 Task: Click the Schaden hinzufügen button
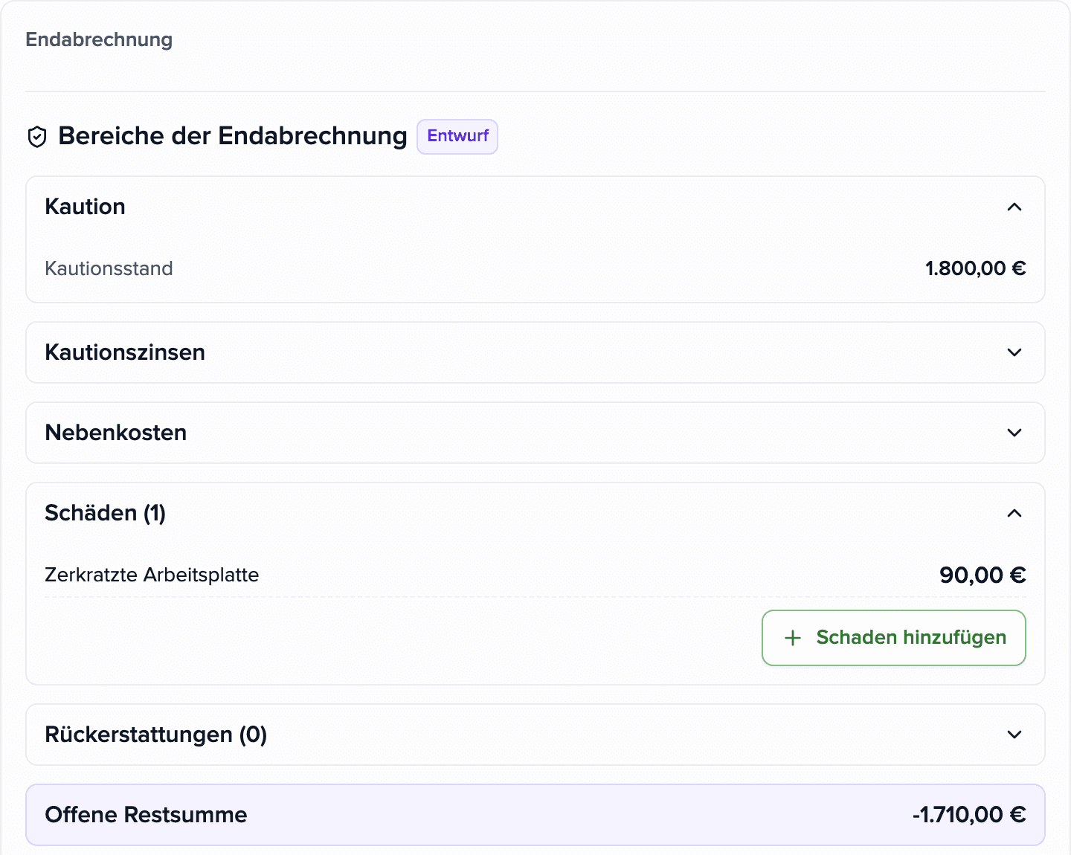[894, 638]
